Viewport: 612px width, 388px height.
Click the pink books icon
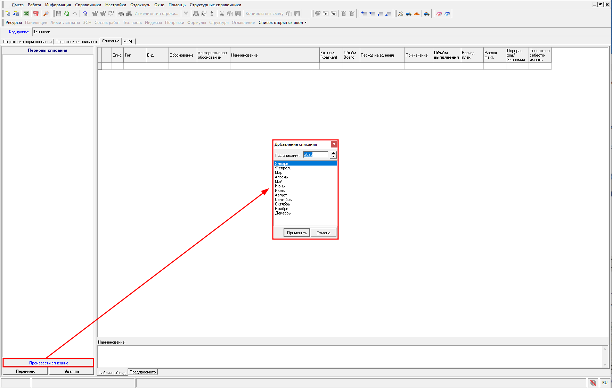coord(439,14)
